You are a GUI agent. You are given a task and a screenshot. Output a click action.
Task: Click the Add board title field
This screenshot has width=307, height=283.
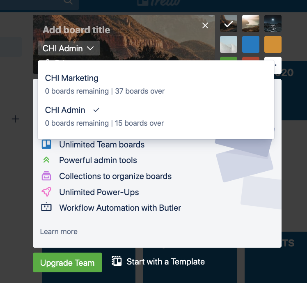[76, 30]
